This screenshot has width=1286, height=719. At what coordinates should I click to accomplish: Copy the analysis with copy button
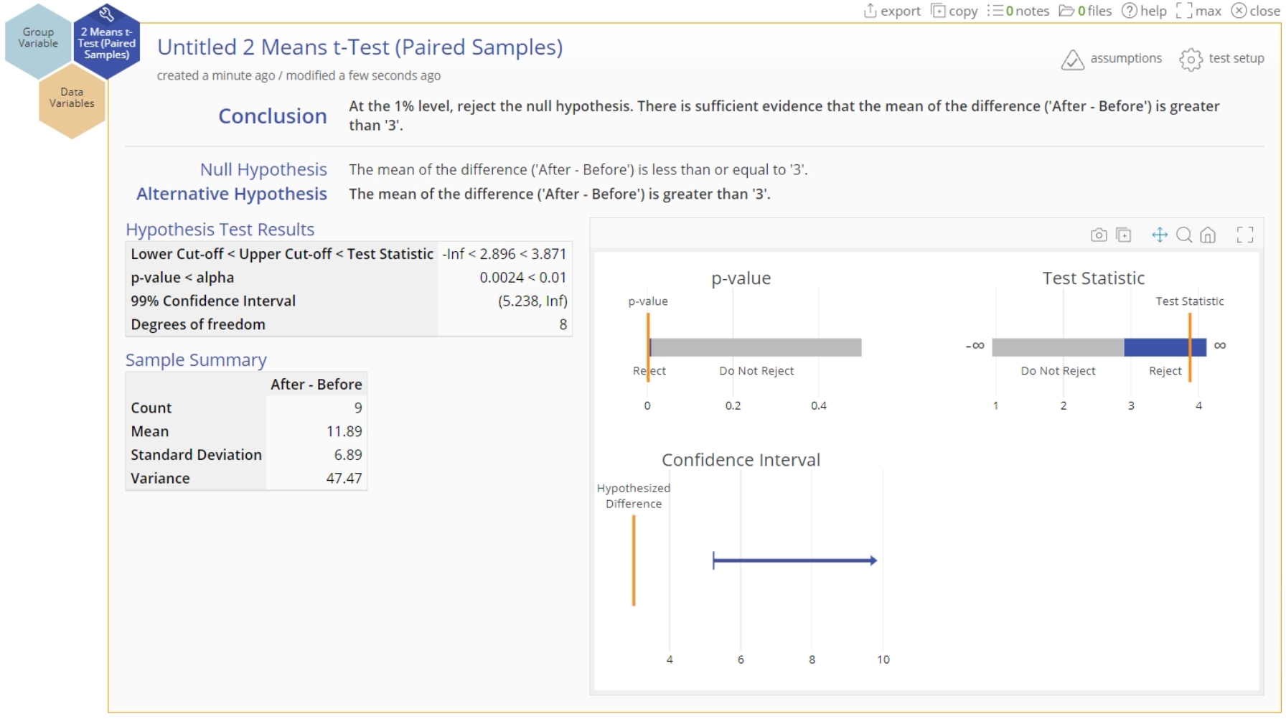click(954, 11)
